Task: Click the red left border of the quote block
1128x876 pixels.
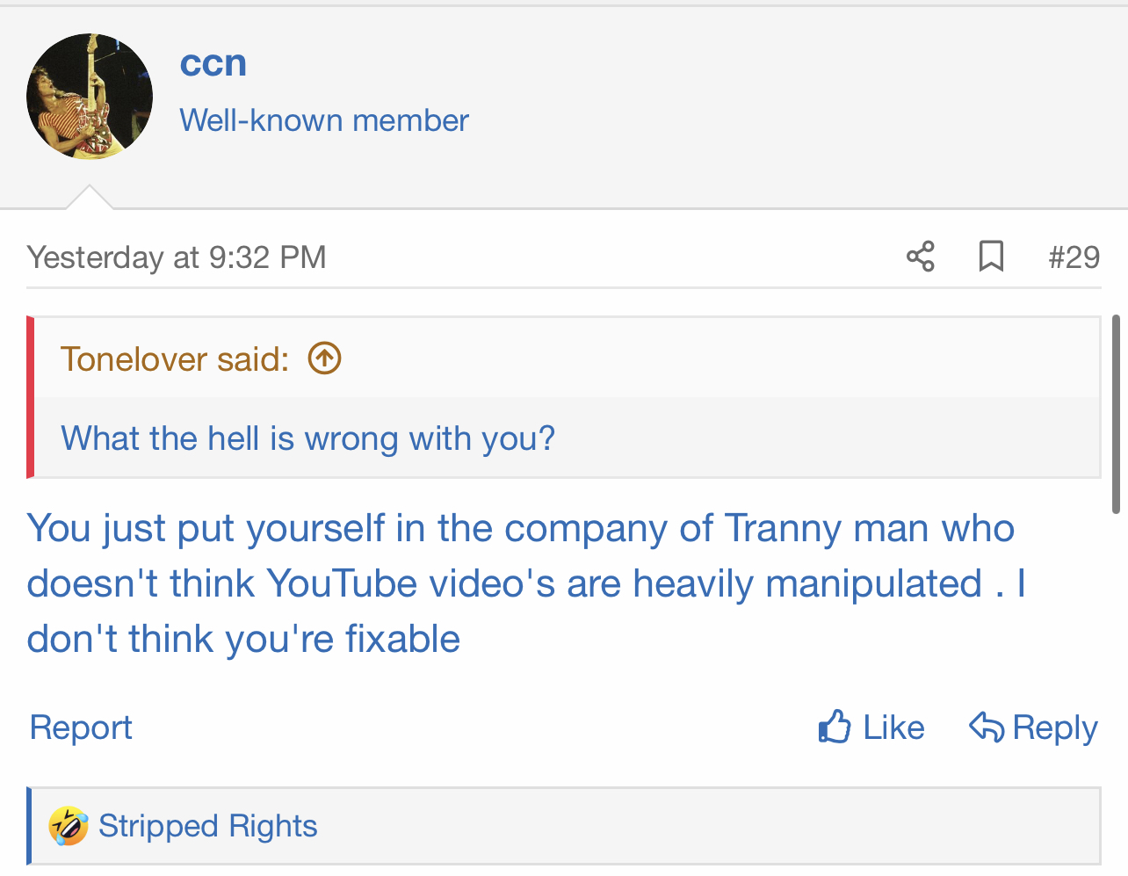Action: click(x=31, y=397)
